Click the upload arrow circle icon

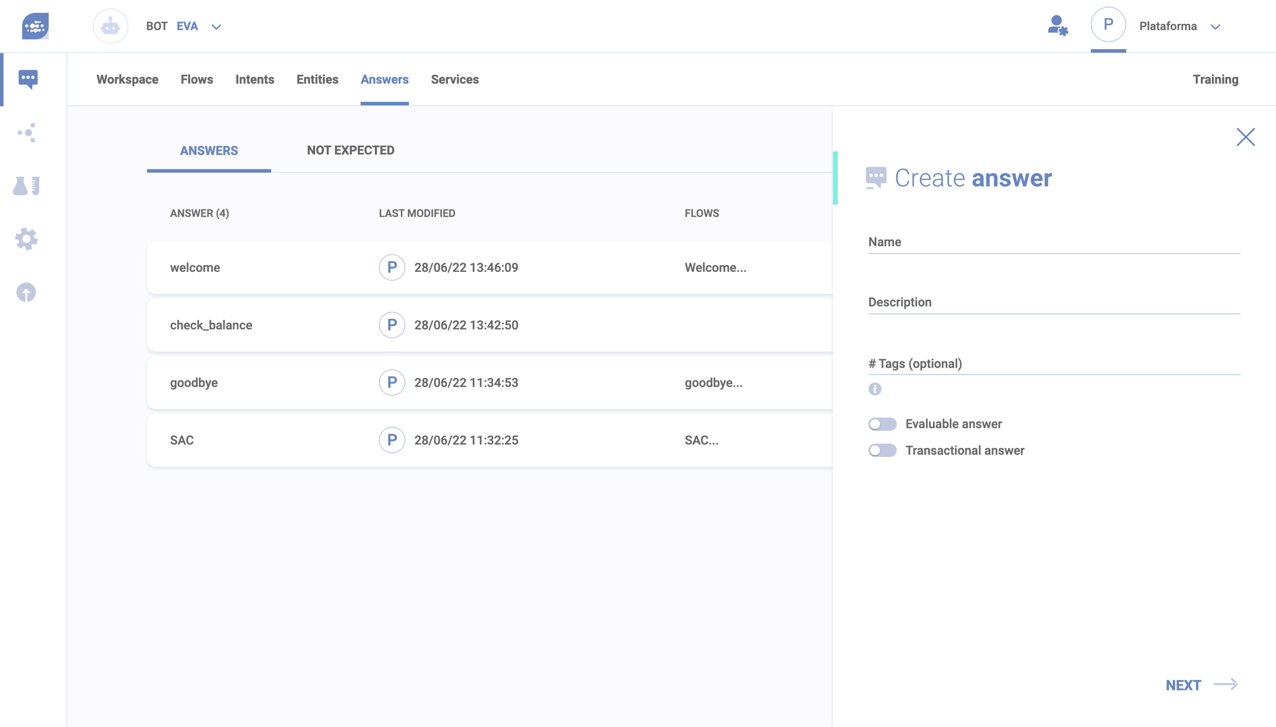26,292
